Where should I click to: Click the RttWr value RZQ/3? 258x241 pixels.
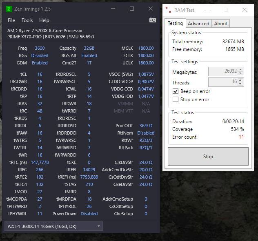146,140
